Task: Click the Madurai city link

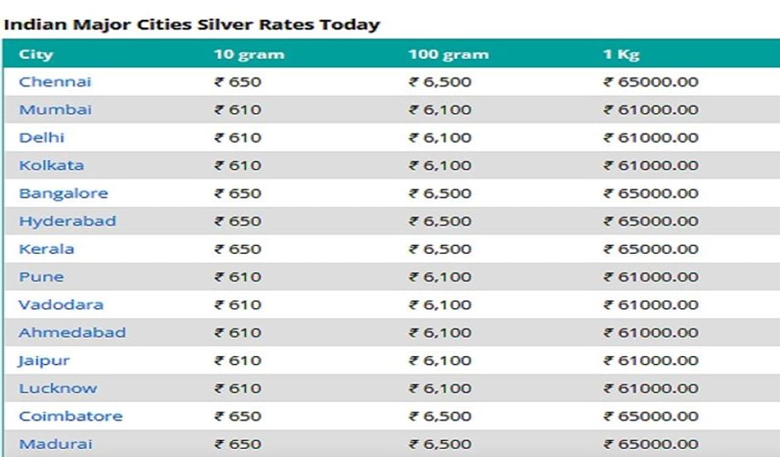Action: pyautogui.click(x=55, y=444)
